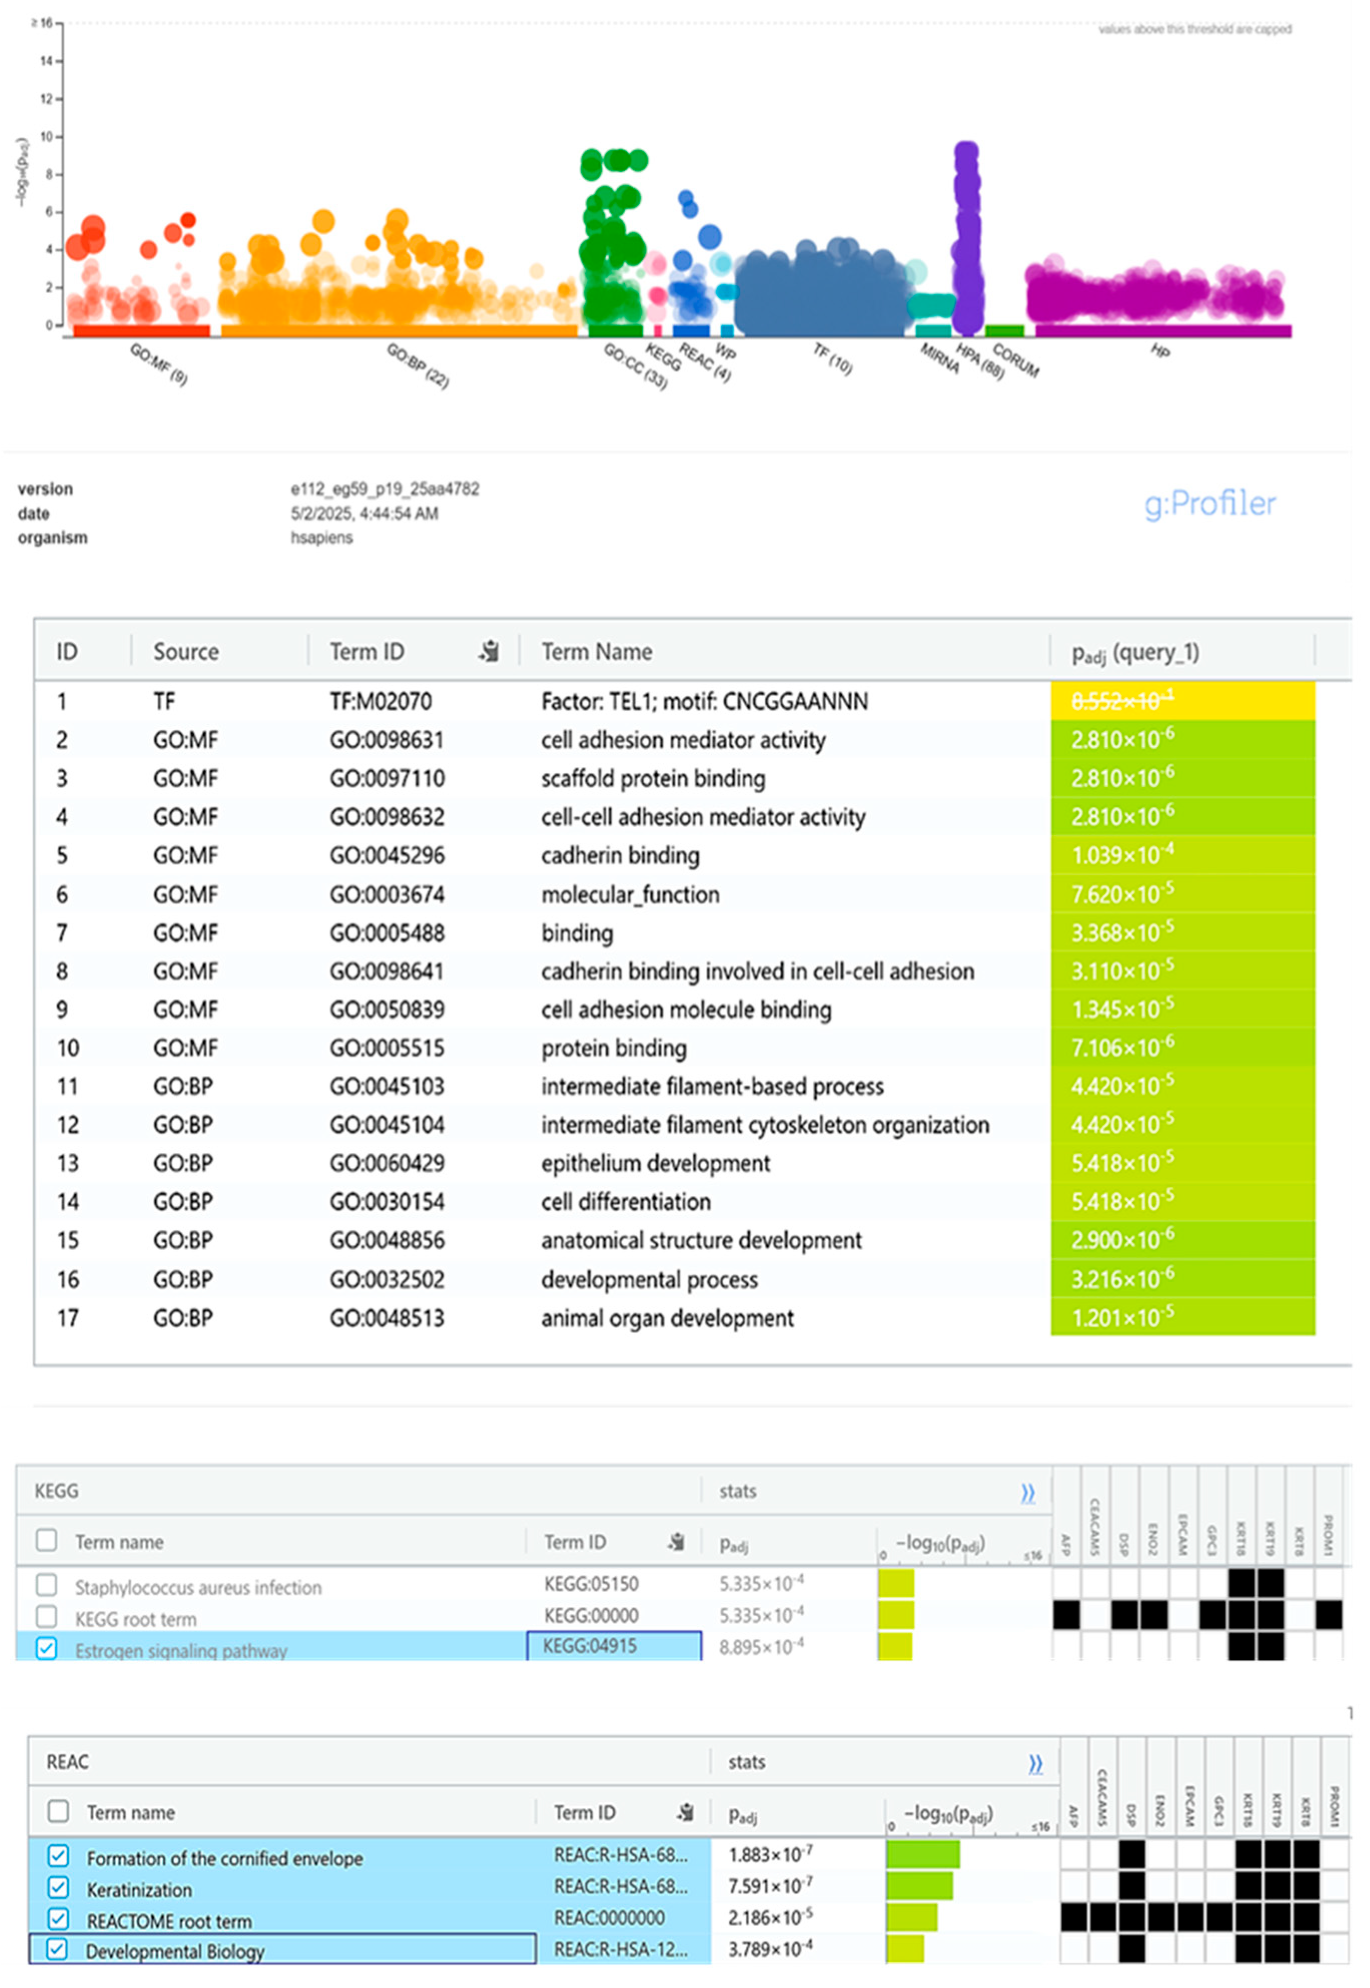Sort by Source column header in main table
Screen dimensions: 1370x1988
click(185, 653)
